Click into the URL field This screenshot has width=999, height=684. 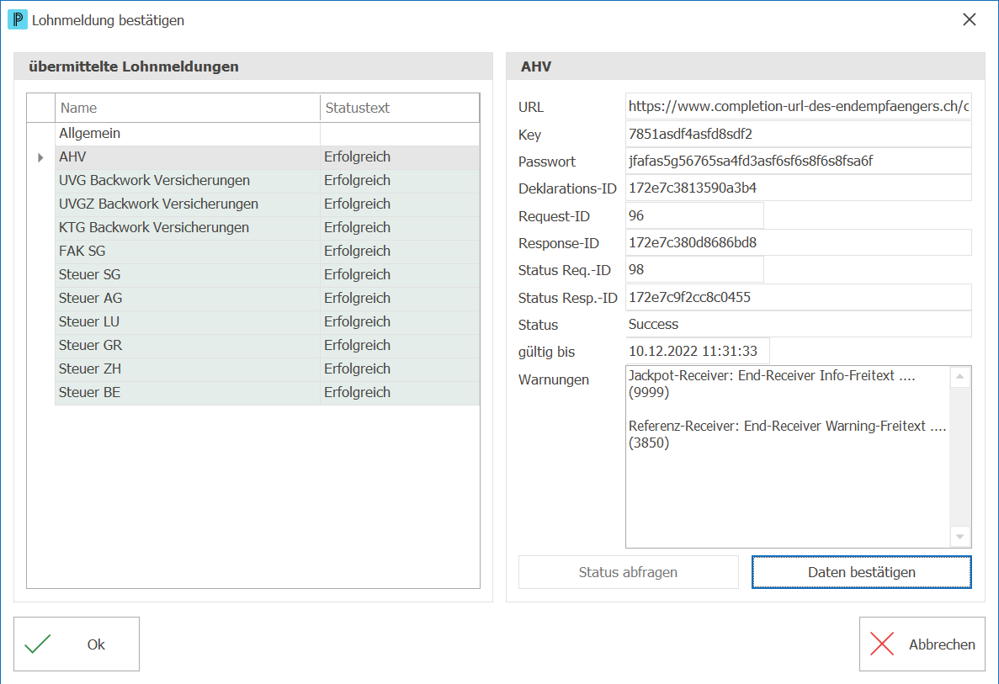[x=799, y=106]
